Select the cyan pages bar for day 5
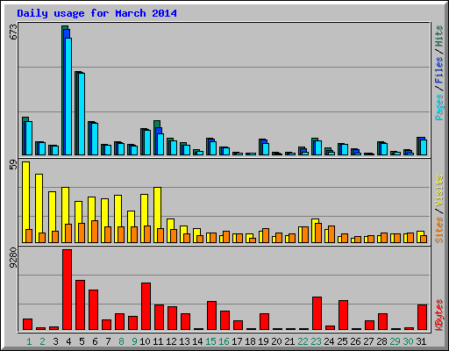 [82, 114]
